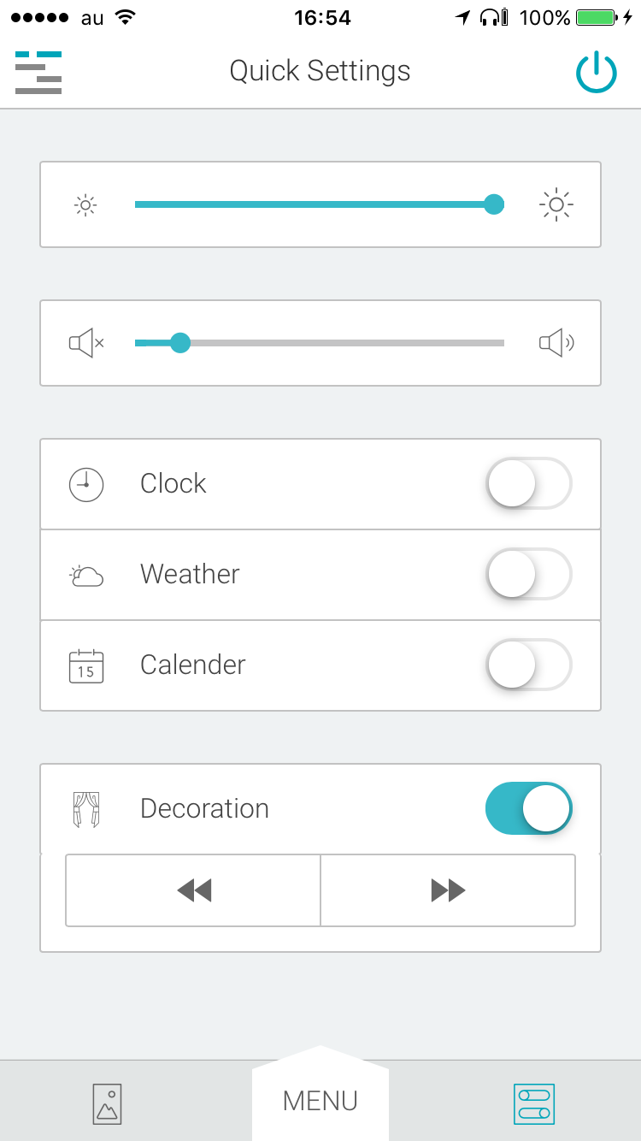This screenshot has height=1141, width=641.
Task: Tap the Clock row icon
Action: pos(86,484)
